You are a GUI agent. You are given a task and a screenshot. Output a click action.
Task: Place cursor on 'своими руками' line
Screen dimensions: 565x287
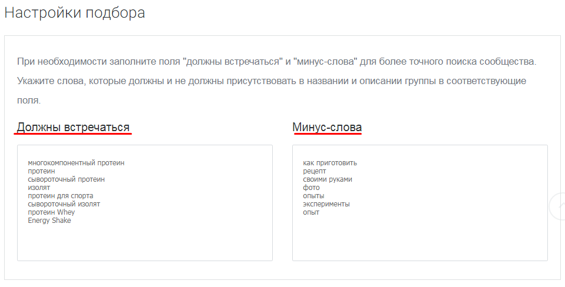[x=327, y=179]
